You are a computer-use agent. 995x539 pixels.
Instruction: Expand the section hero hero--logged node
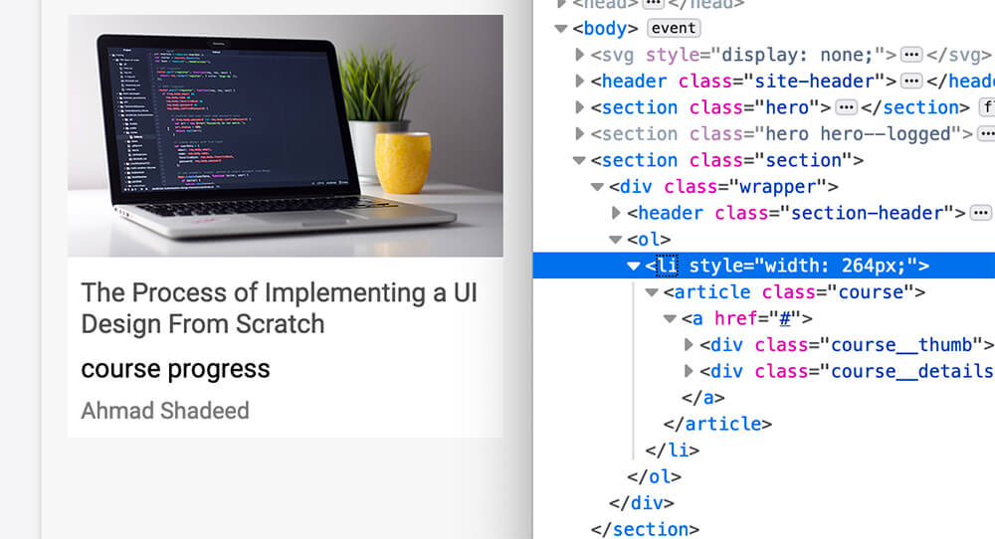coord(580,133)
